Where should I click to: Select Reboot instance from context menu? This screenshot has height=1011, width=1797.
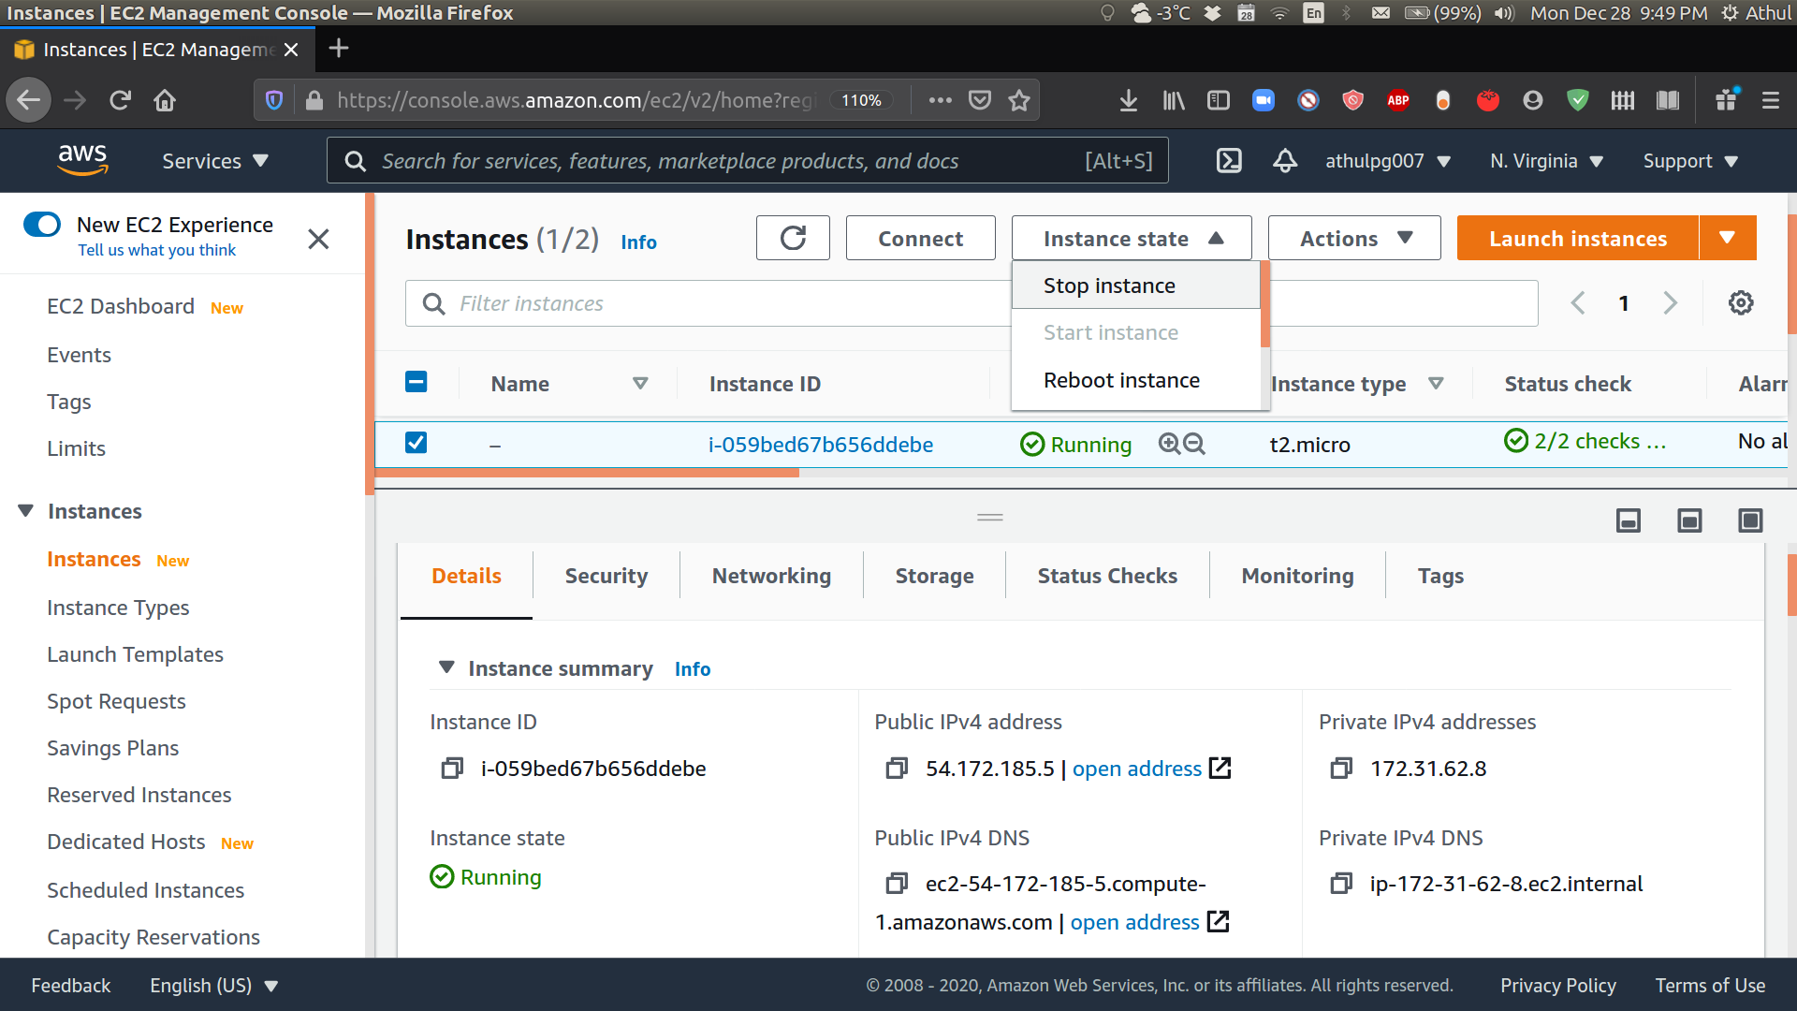(x=1122, y=380)
